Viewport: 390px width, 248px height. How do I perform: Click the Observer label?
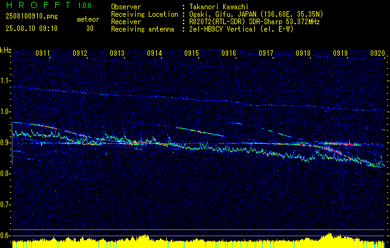[126, 7]
